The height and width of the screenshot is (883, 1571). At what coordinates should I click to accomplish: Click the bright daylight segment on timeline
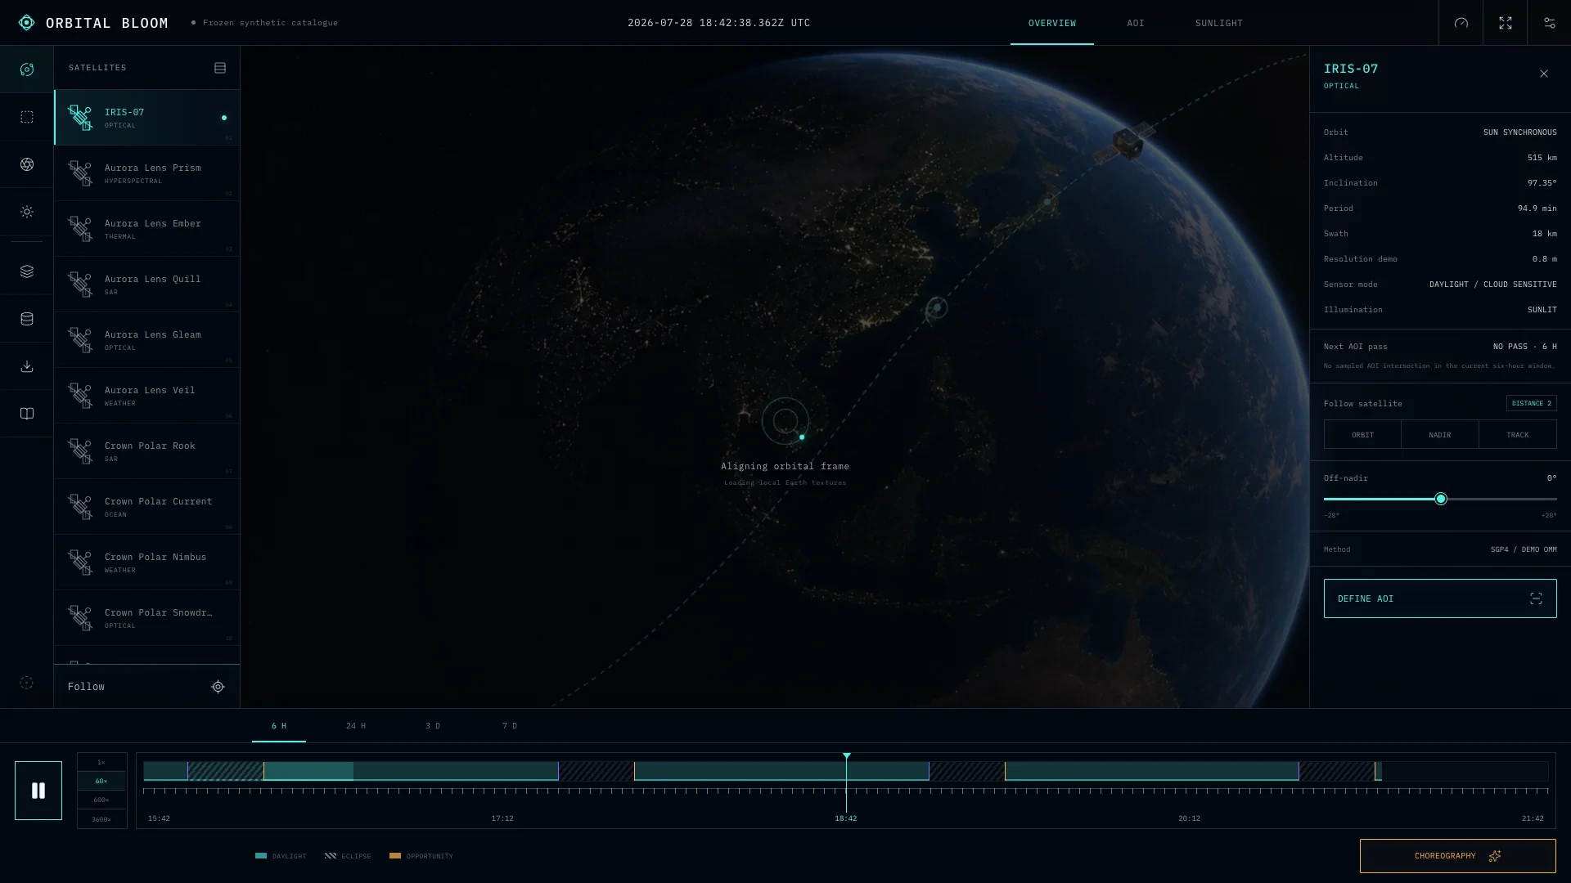pos(308,770)
